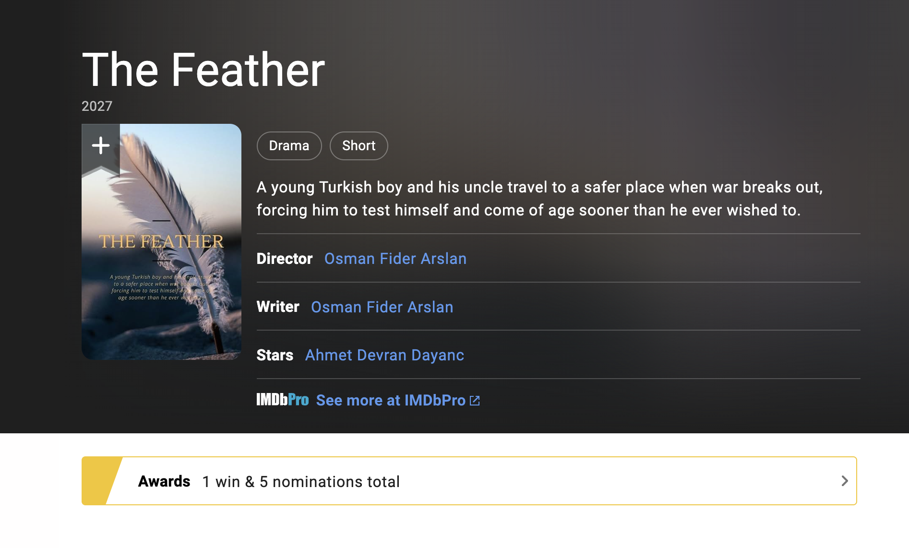The width and height of the screenshot is (909, 548).
Task: Add The Feather to watchlist via plus ribbon
Action: coord(101,145)
